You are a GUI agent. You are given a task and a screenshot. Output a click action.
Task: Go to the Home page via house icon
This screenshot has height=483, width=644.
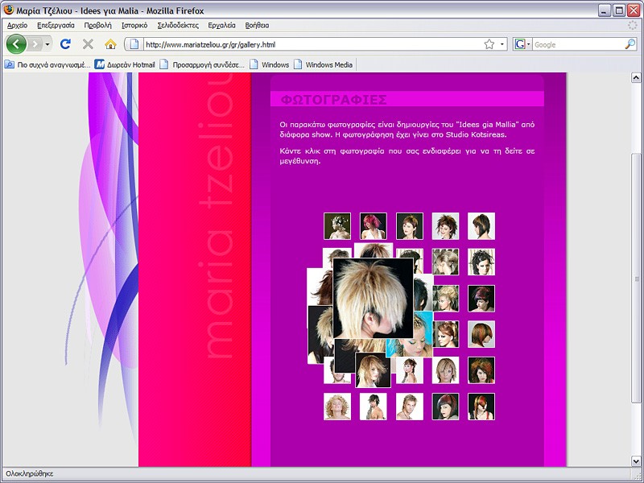coord(110,44)
